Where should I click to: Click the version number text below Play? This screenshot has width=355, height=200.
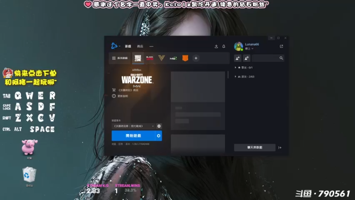click(137, 144)
